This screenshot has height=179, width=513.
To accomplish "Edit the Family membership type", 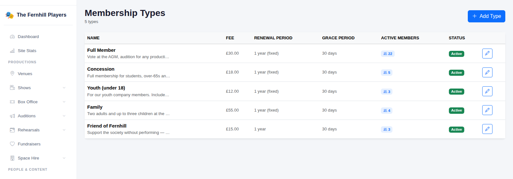I will click(487, 110).
